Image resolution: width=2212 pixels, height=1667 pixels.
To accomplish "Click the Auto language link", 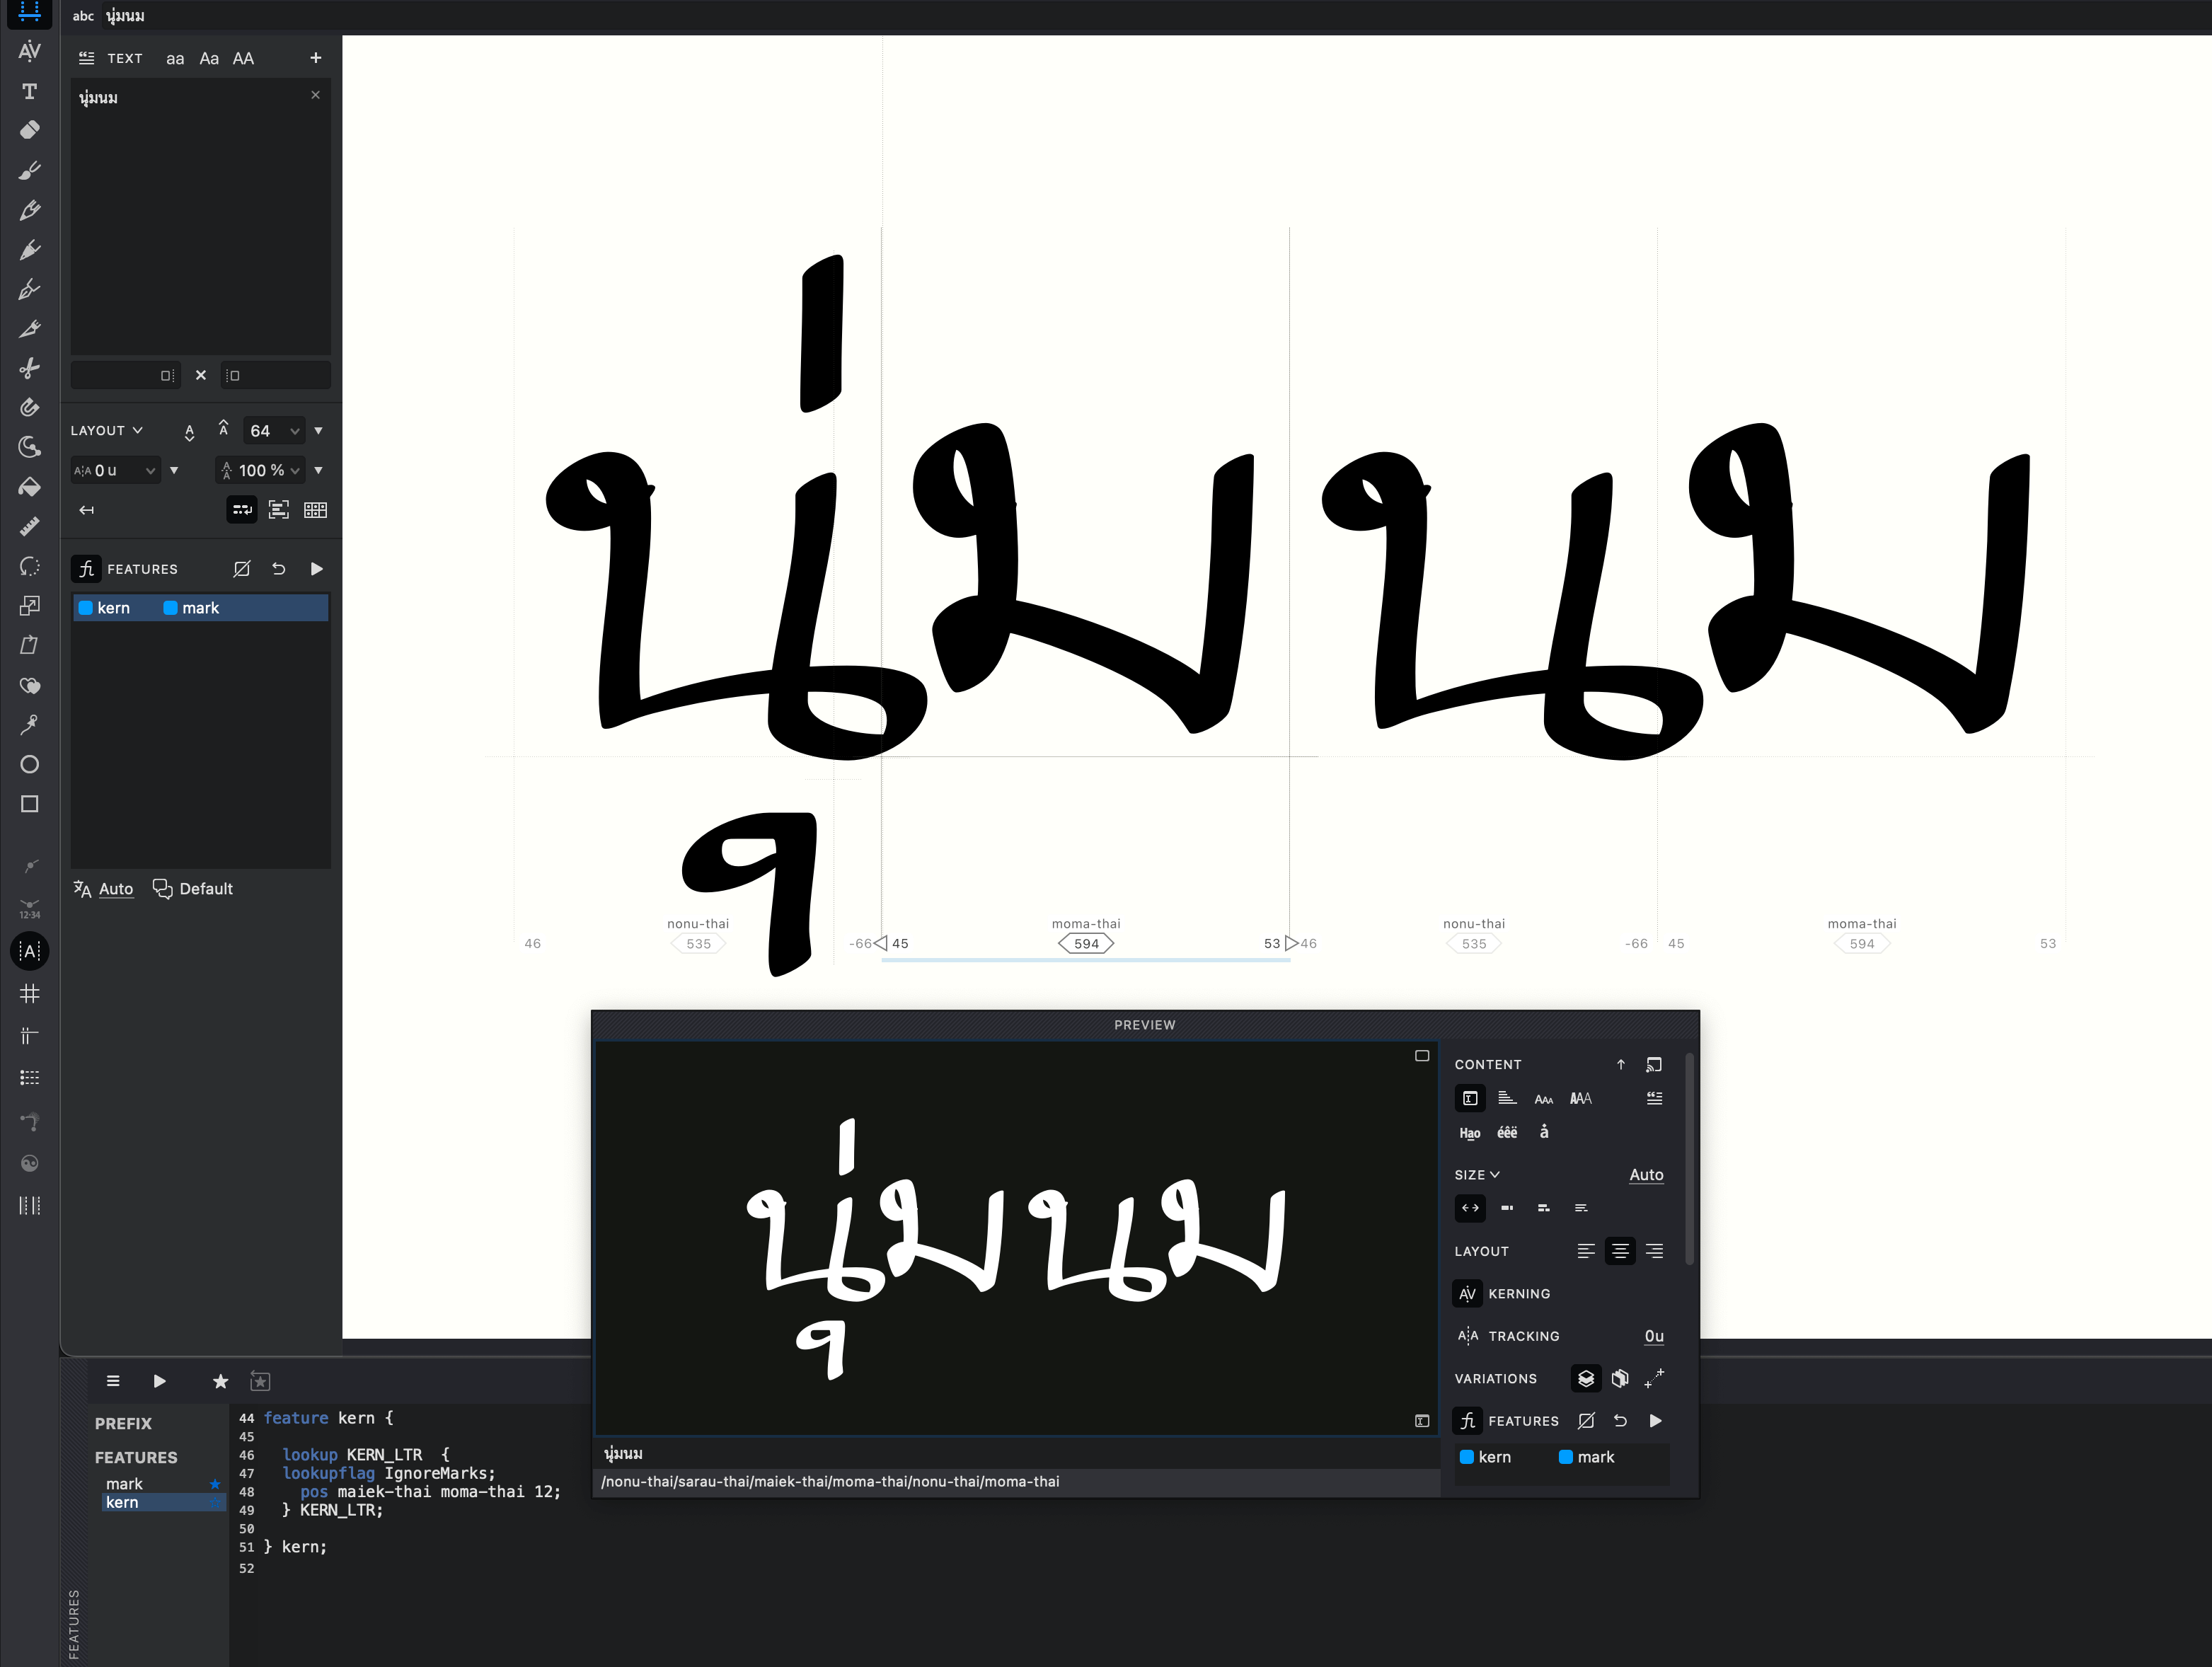I will tap(116, 889).
